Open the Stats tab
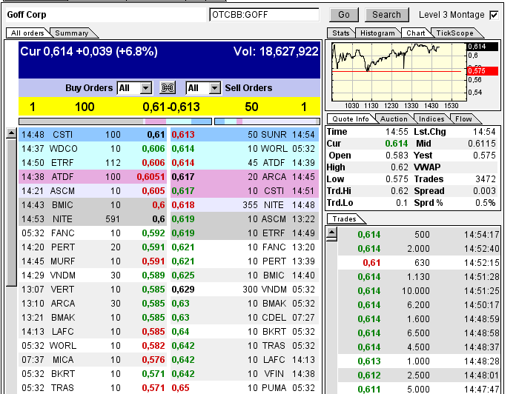This screenshot has height=394, width=516. (x=340, y=33)
